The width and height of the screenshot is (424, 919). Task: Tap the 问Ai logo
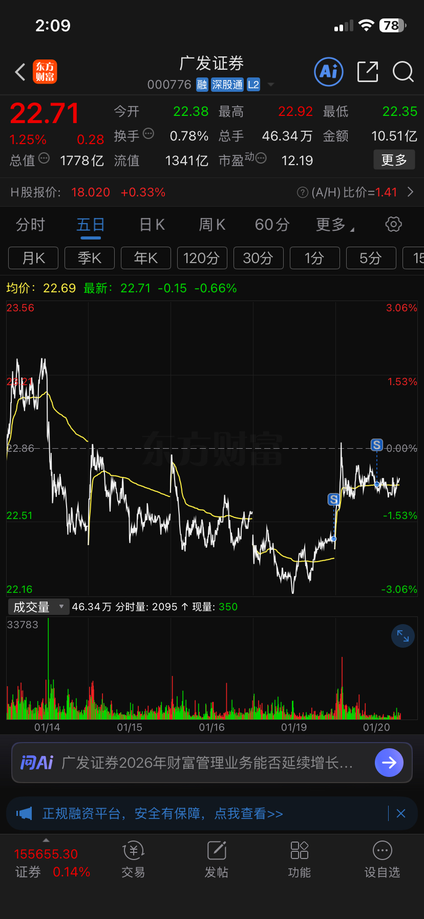pyautogui.click(x=37, y=763)
